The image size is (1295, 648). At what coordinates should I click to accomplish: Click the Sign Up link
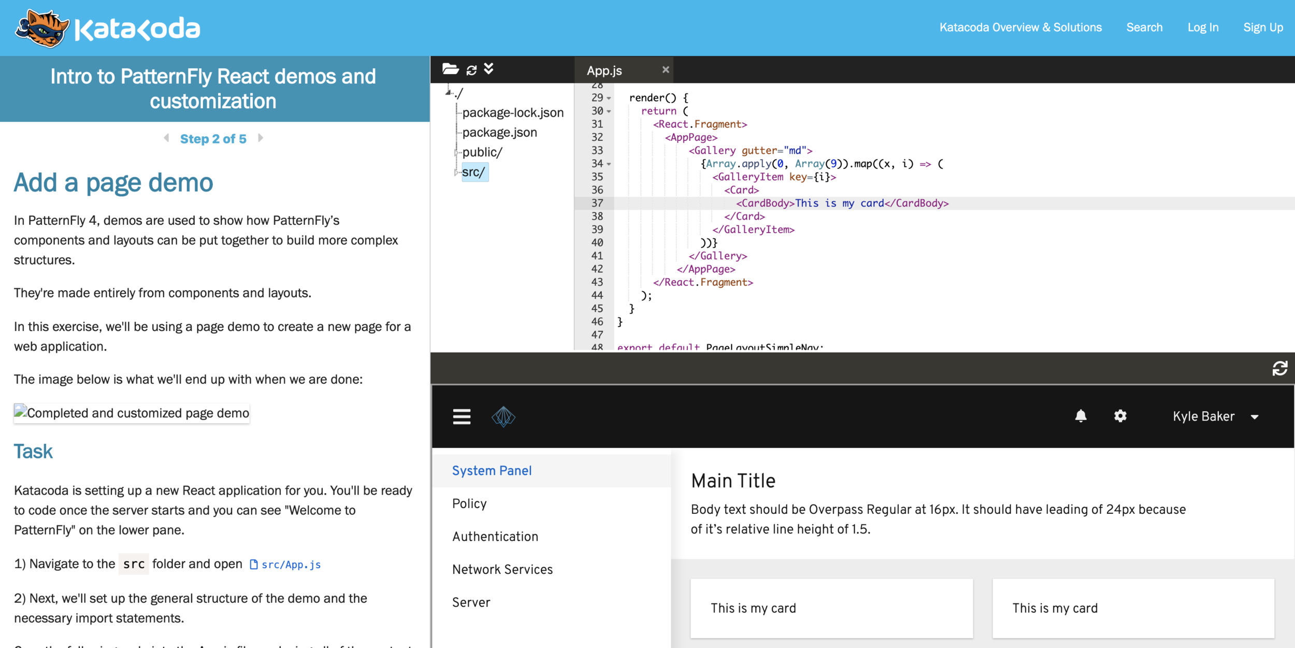click(x=1263, y=27)
